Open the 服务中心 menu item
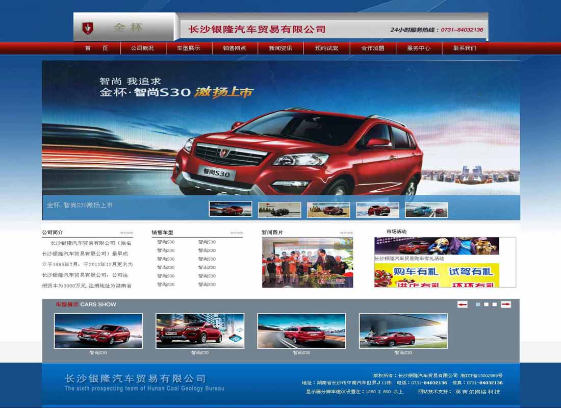Image resolution: width=561 pixels, height=408 pixels. click(419, 48)
